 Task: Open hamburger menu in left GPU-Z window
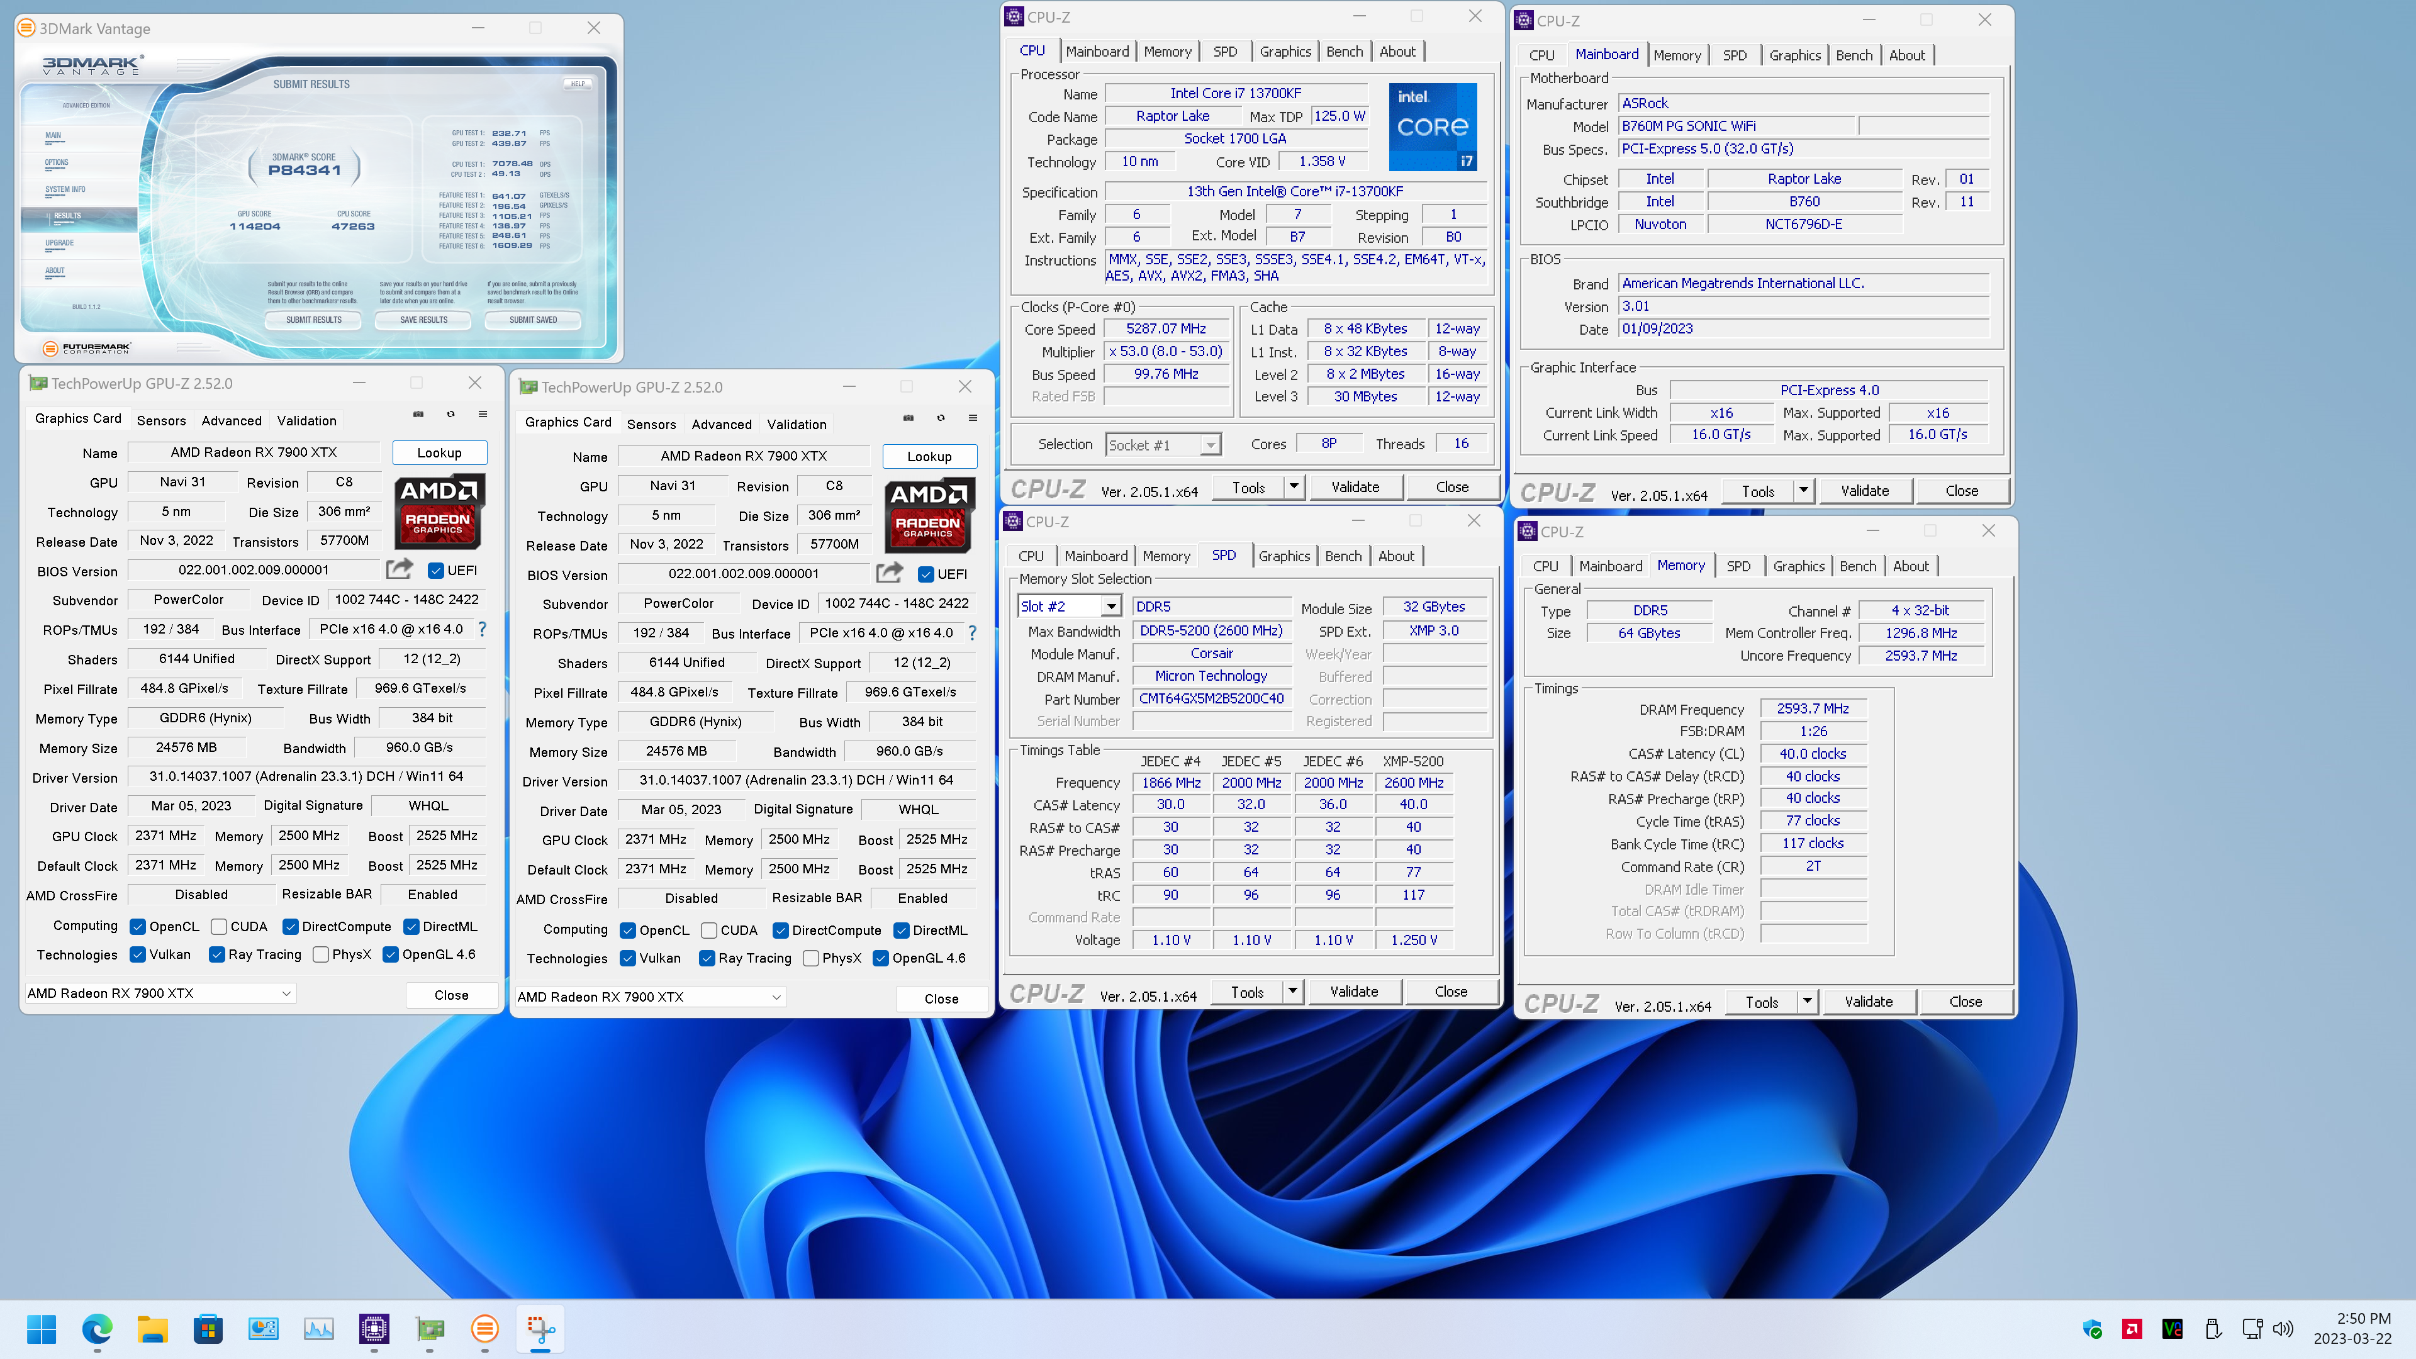[483, 413]
